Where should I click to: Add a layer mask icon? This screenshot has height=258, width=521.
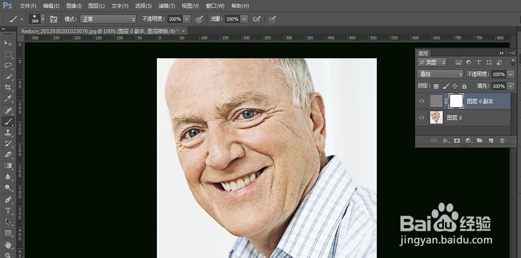pyautogui.click(x=457, y=141)
